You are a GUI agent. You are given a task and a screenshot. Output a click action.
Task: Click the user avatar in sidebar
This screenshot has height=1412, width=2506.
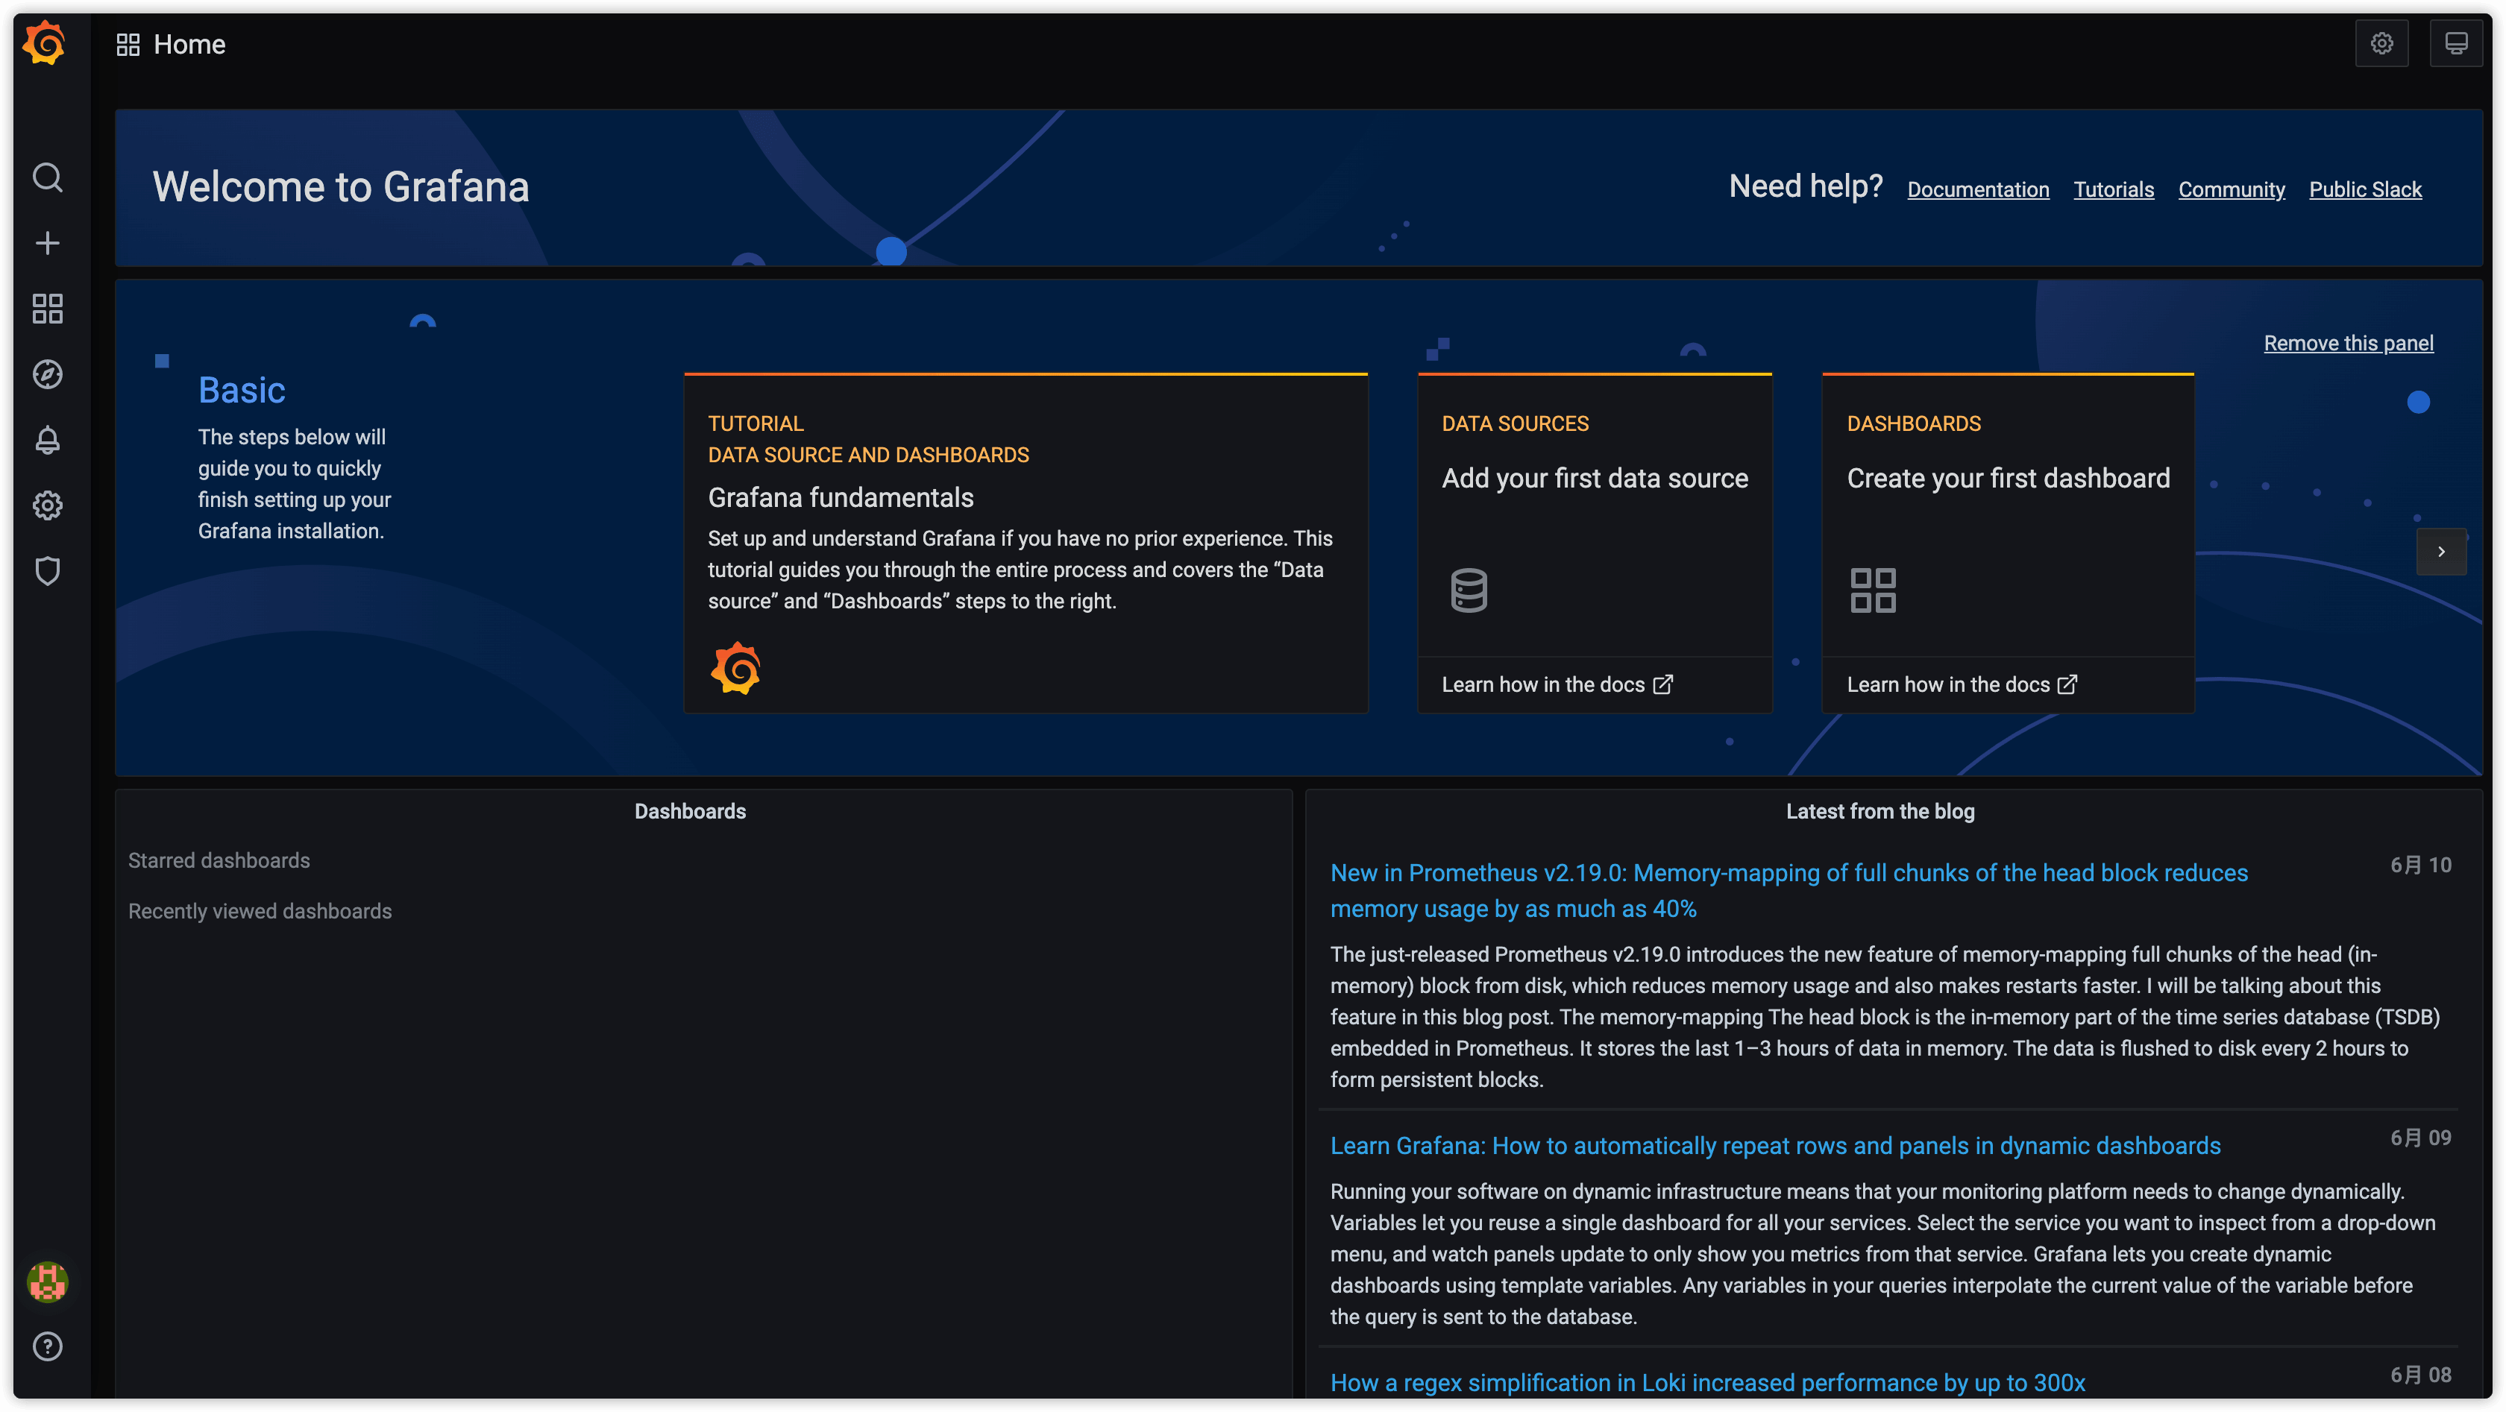coord(48,1282)
